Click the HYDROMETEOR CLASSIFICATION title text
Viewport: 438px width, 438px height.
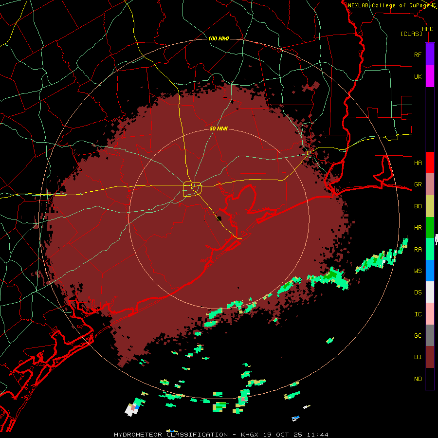point(171,435)
